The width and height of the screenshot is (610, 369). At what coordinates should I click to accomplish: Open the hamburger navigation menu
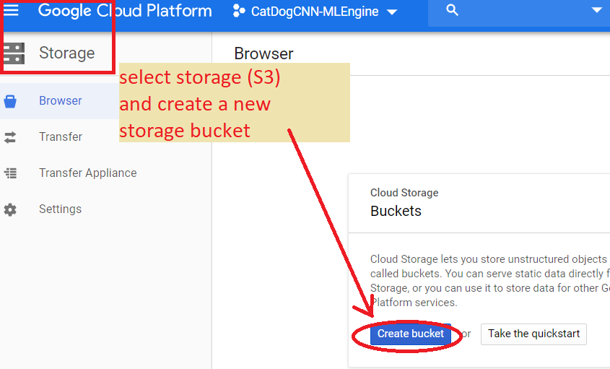point(11,11)
